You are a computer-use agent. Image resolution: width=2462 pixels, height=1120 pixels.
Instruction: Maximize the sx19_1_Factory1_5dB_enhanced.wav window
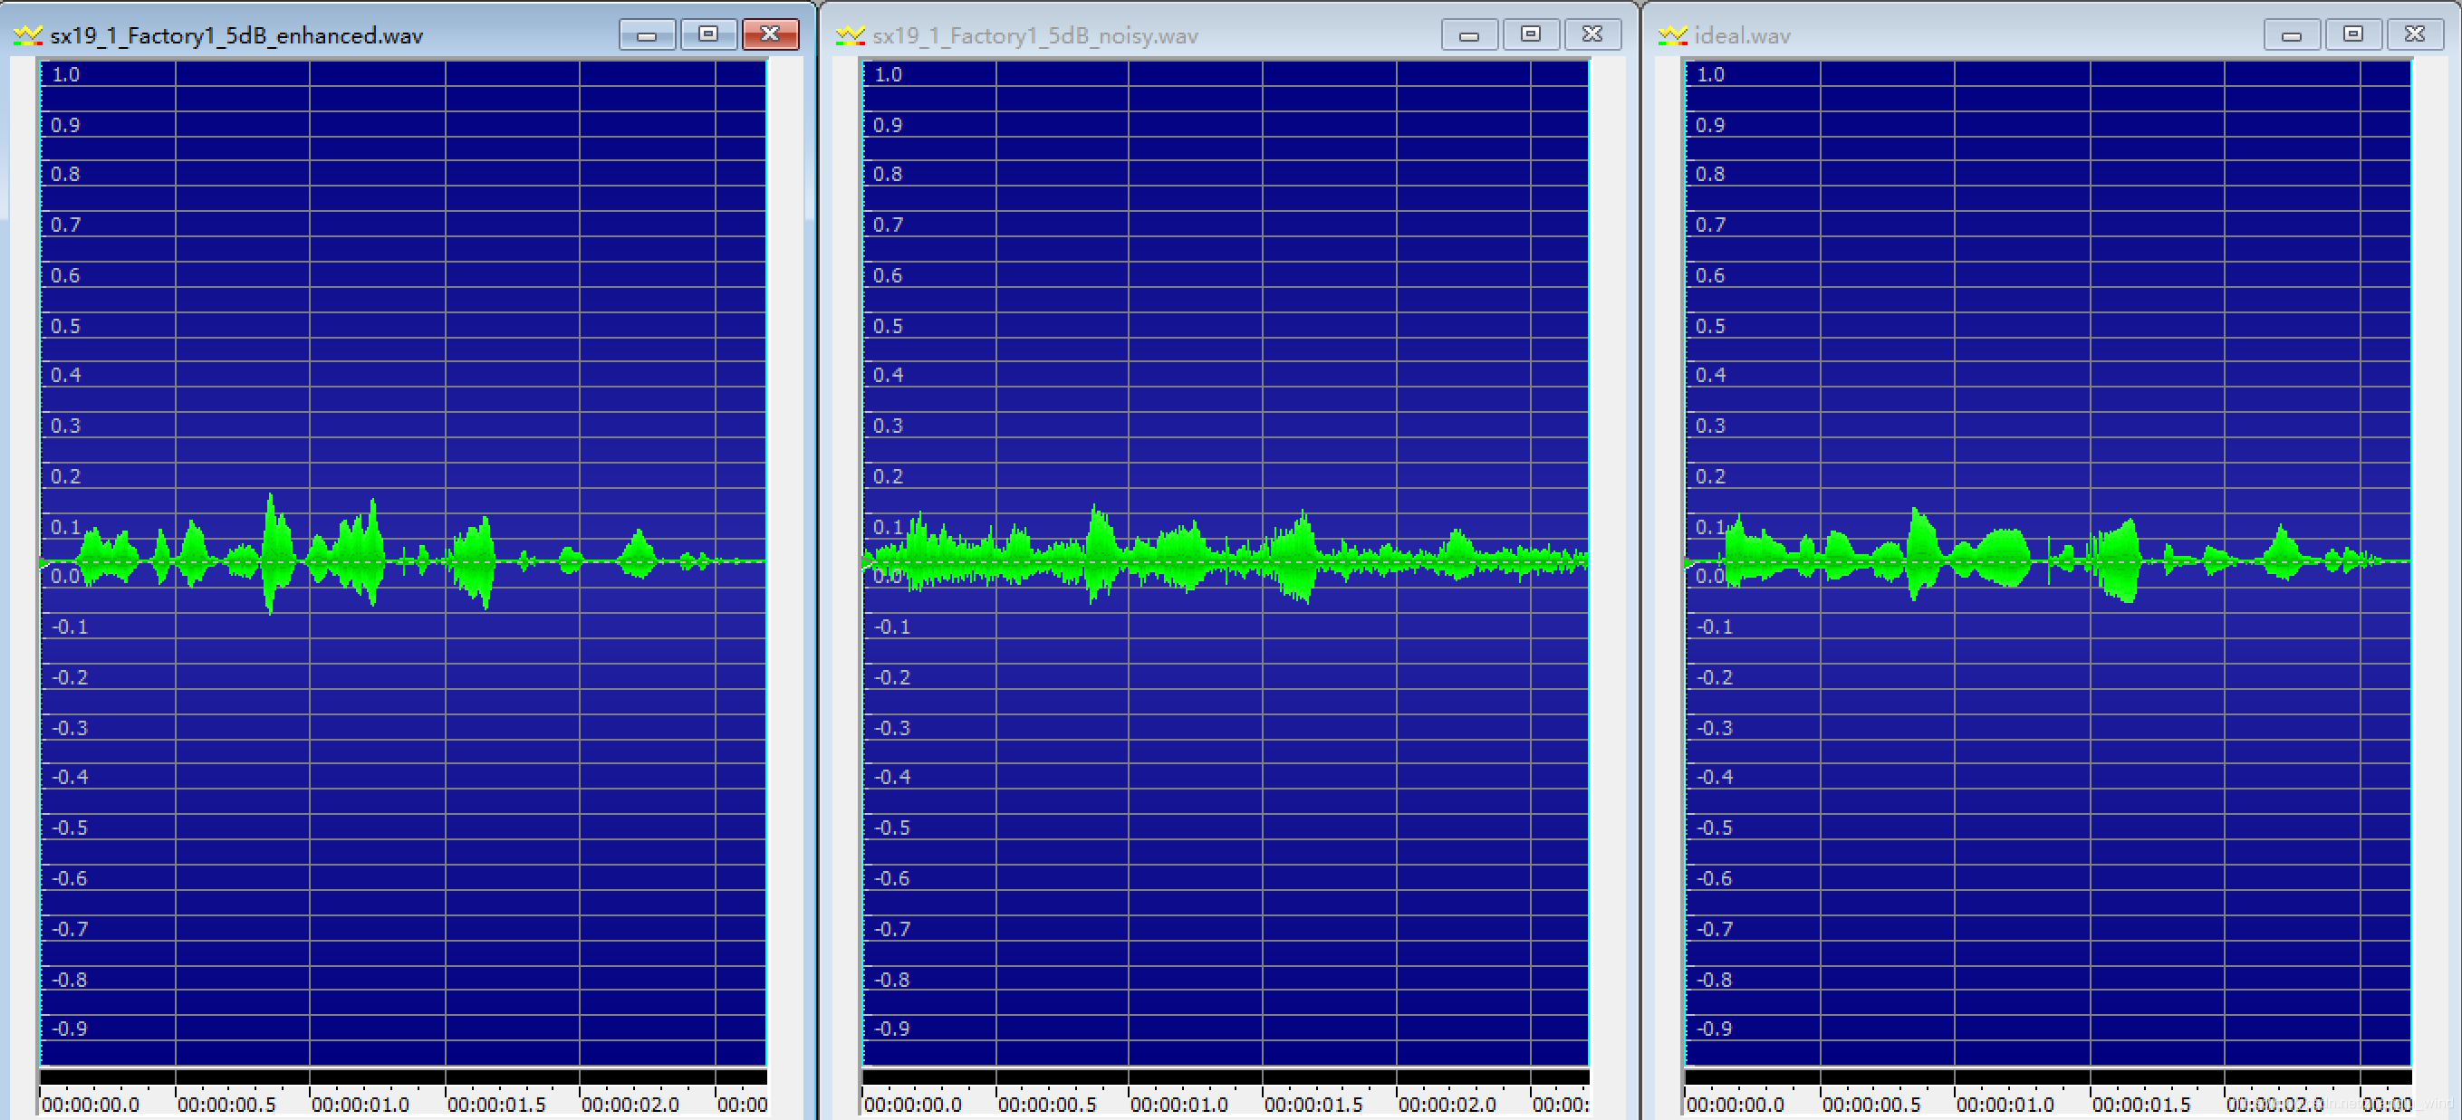tap(708, 34)
